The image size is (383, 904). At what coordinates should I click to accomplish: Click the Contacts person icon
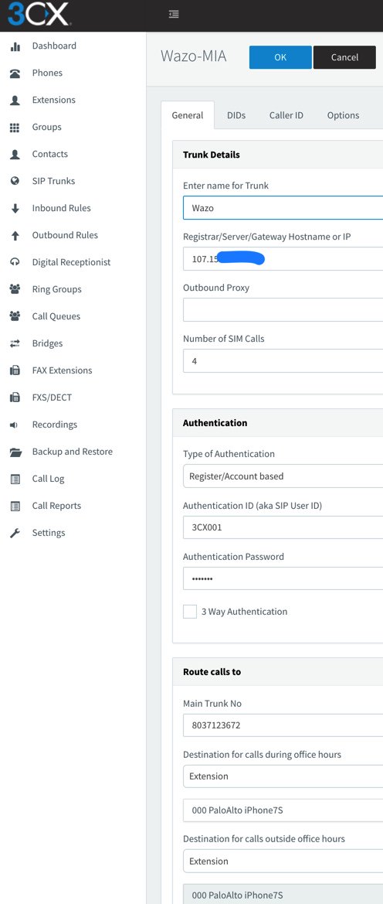tap(15, 155)
